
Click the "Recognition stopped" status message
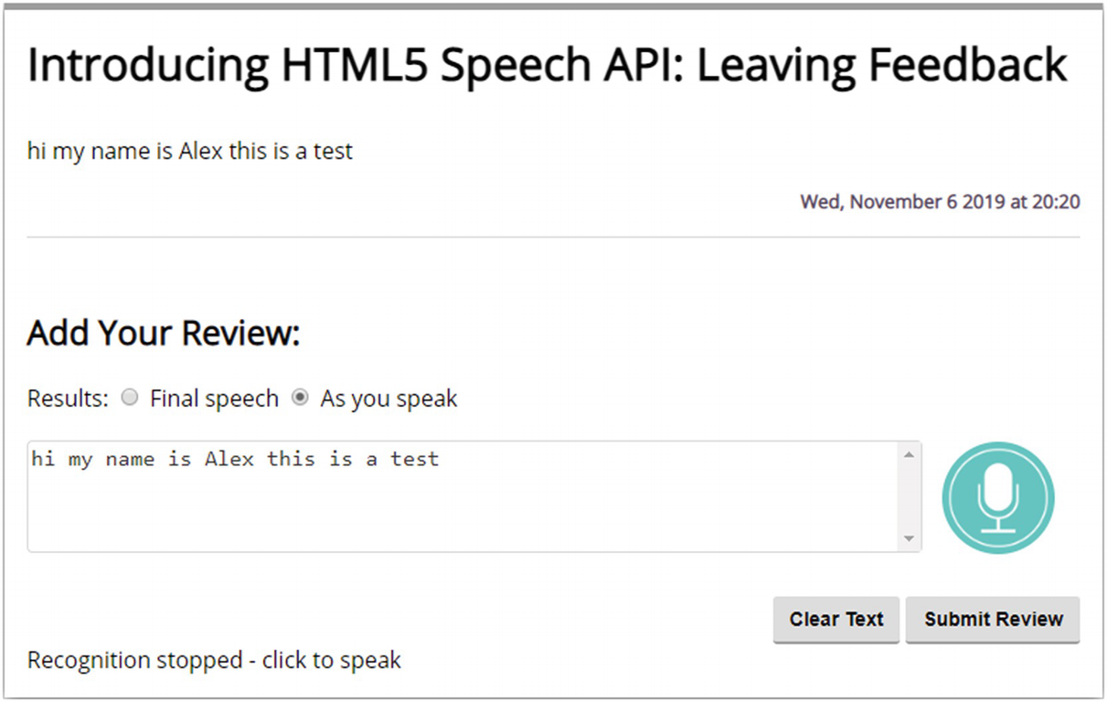tap(214, 660)
